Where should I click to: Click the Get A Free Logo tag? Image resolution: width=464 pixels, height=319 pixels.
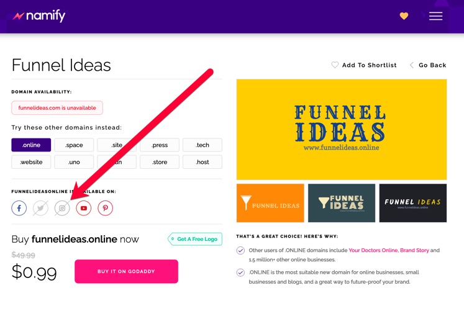coord(195,239)
